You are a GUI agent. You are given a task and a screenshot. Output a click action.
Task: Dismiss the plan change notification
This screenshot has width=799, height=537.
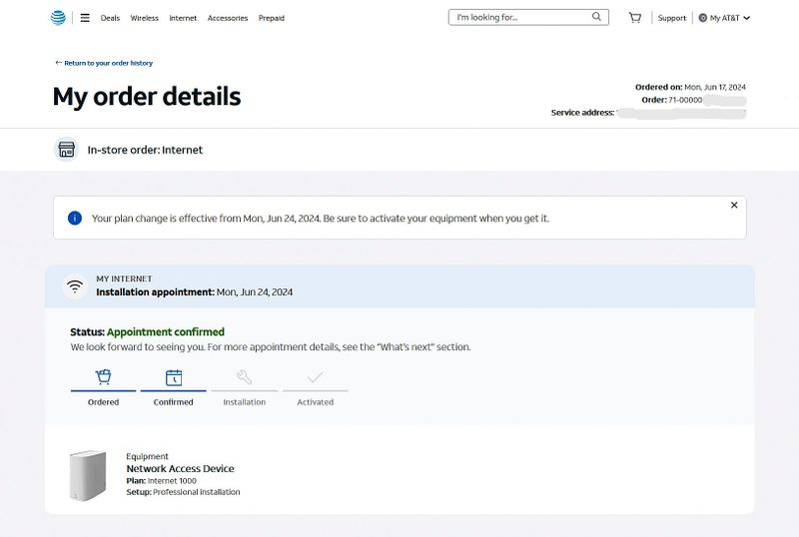pyautogui.click(x=734, y=206)
